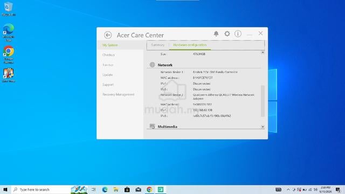Open Update in the sidebar

pyautogui.click(x=107, y=75)
